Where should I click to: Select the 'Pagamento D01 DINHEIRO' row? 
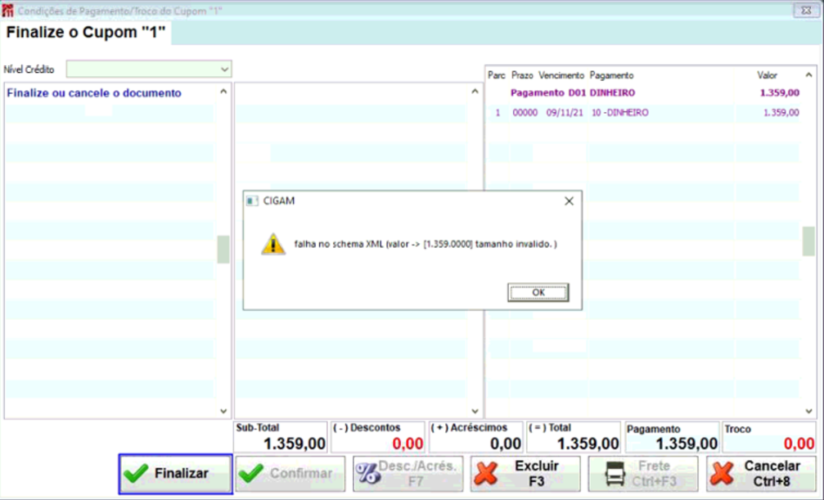point(644,93)
